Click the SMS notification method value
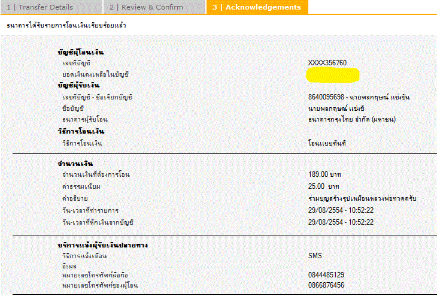Image resolution: width=437 pixels, height=296 pixels. [315, 256]
